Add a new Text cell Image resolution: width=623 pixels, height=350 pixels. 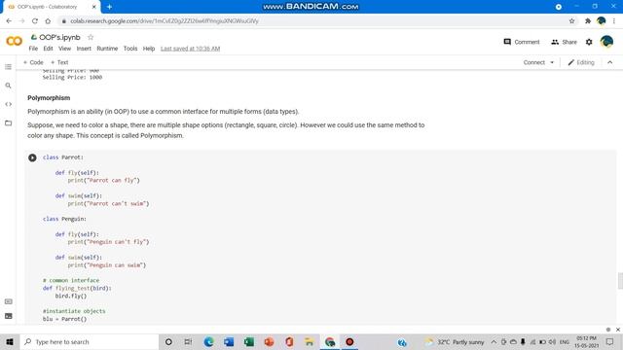(59, 62)
